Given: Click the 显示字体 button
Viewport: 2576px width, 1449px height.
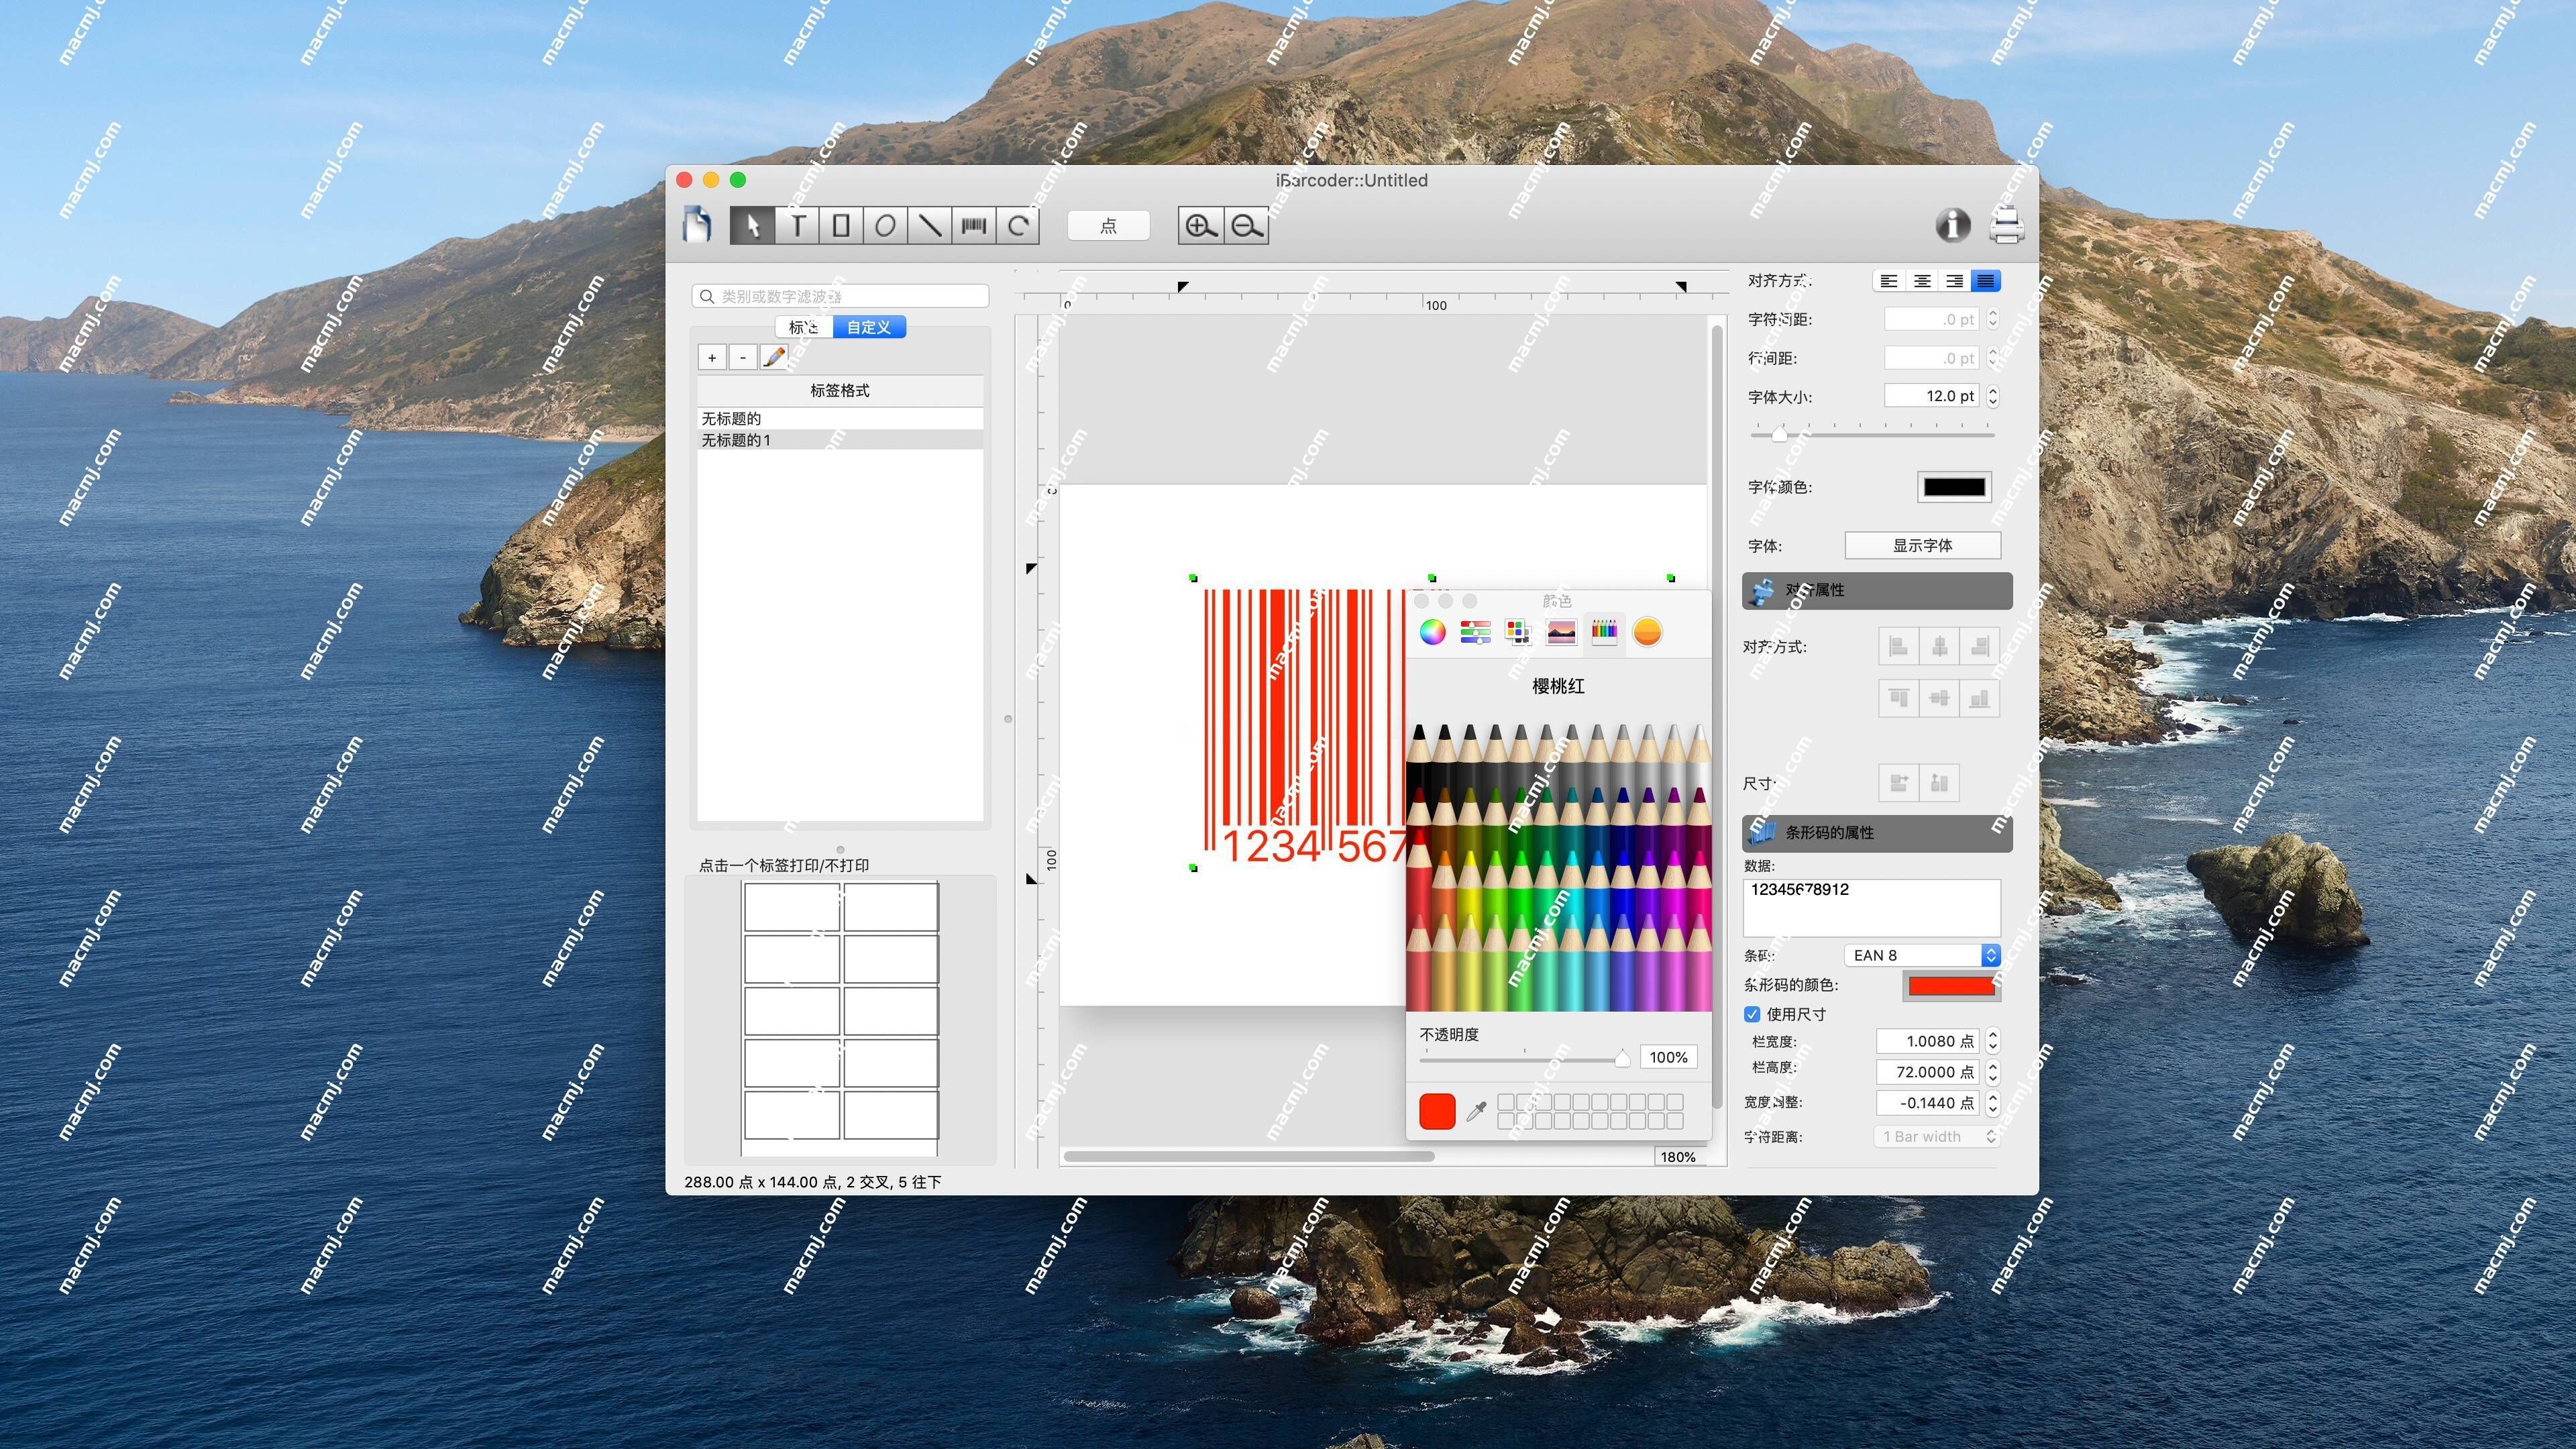Looking at the screenshot, I should click(1922, 545).
